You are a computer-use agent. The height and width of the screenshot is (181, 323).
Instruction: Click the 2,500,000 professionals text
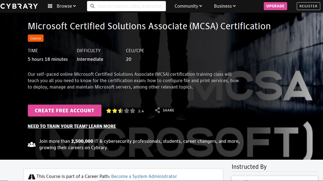(x=82, y=141)
